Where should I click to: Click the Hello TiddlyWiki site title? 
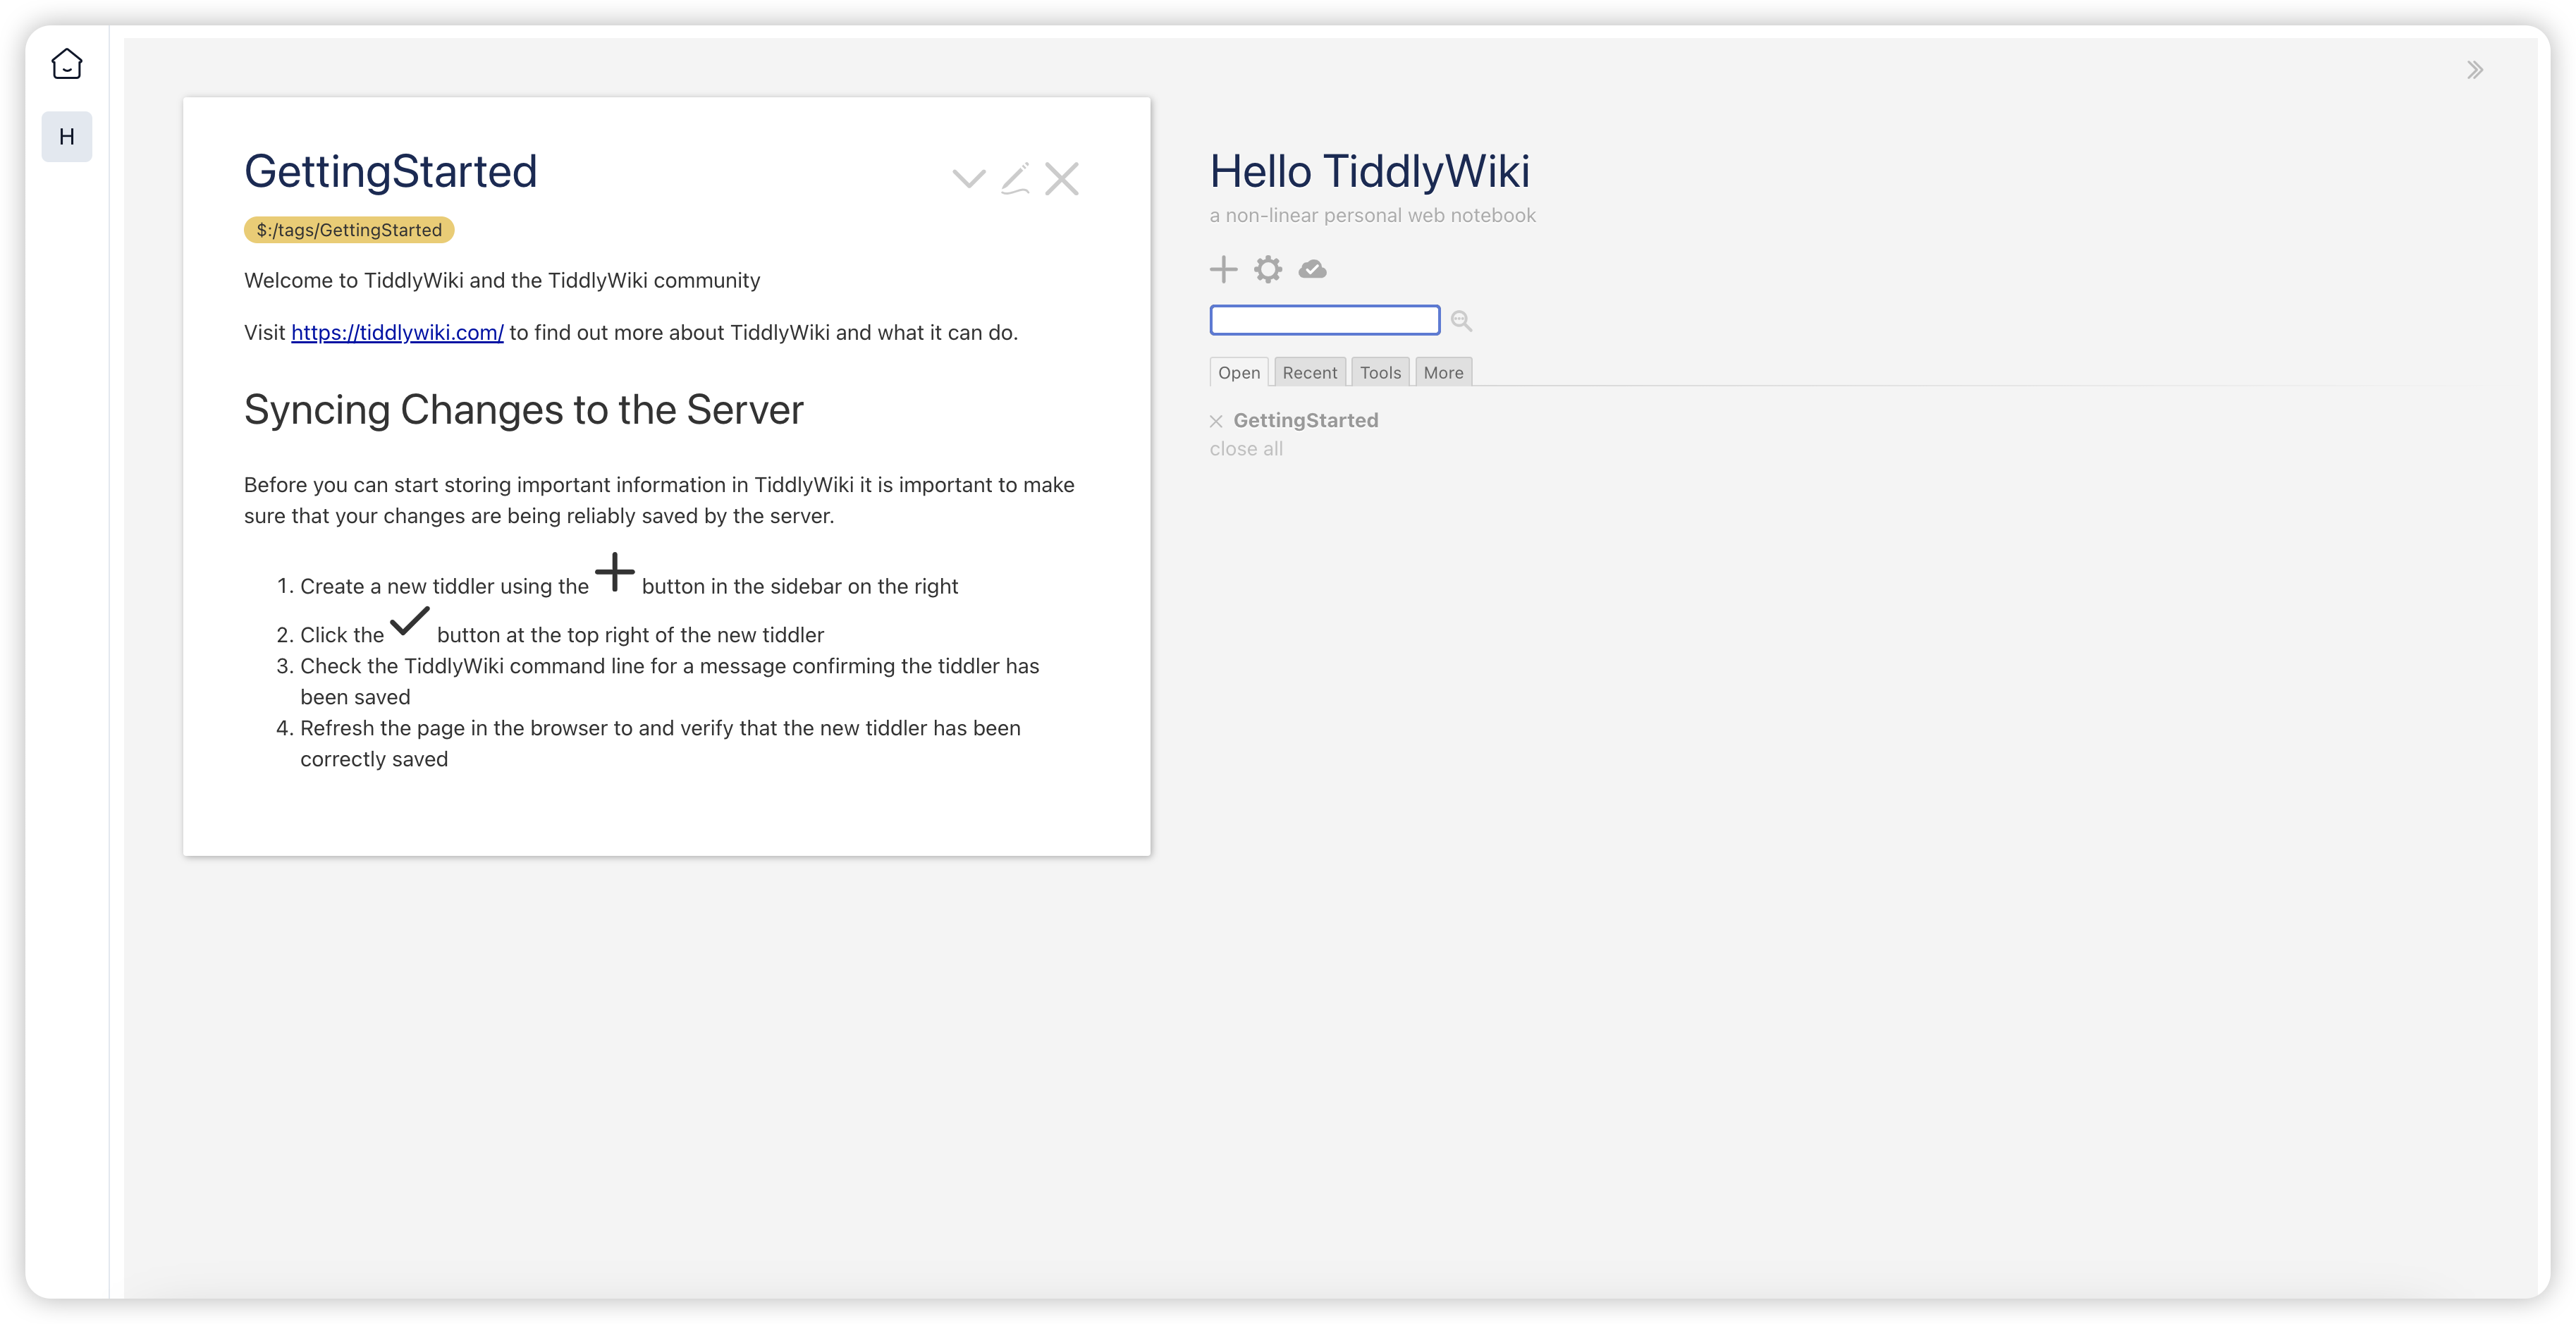click(x=1369, y=171)
